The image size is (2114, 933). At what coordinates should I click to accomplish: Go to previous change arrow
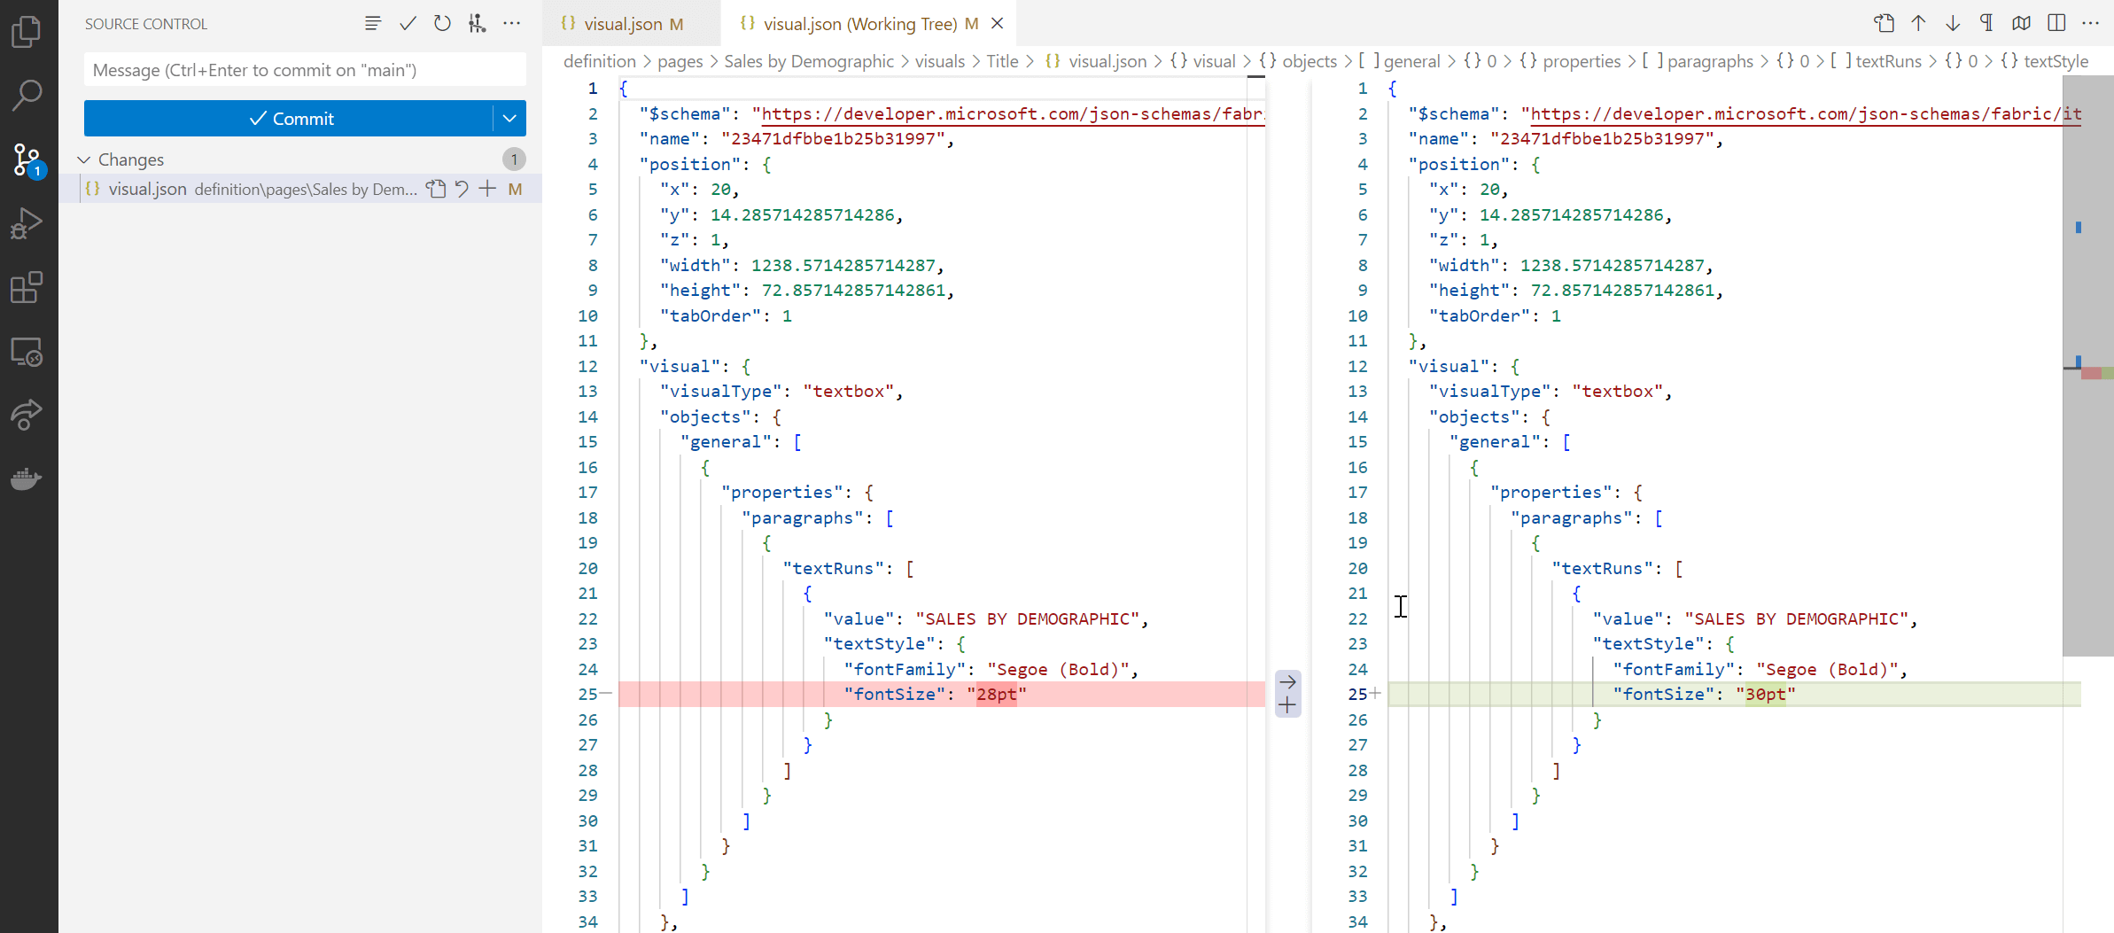pos(1919,24)
